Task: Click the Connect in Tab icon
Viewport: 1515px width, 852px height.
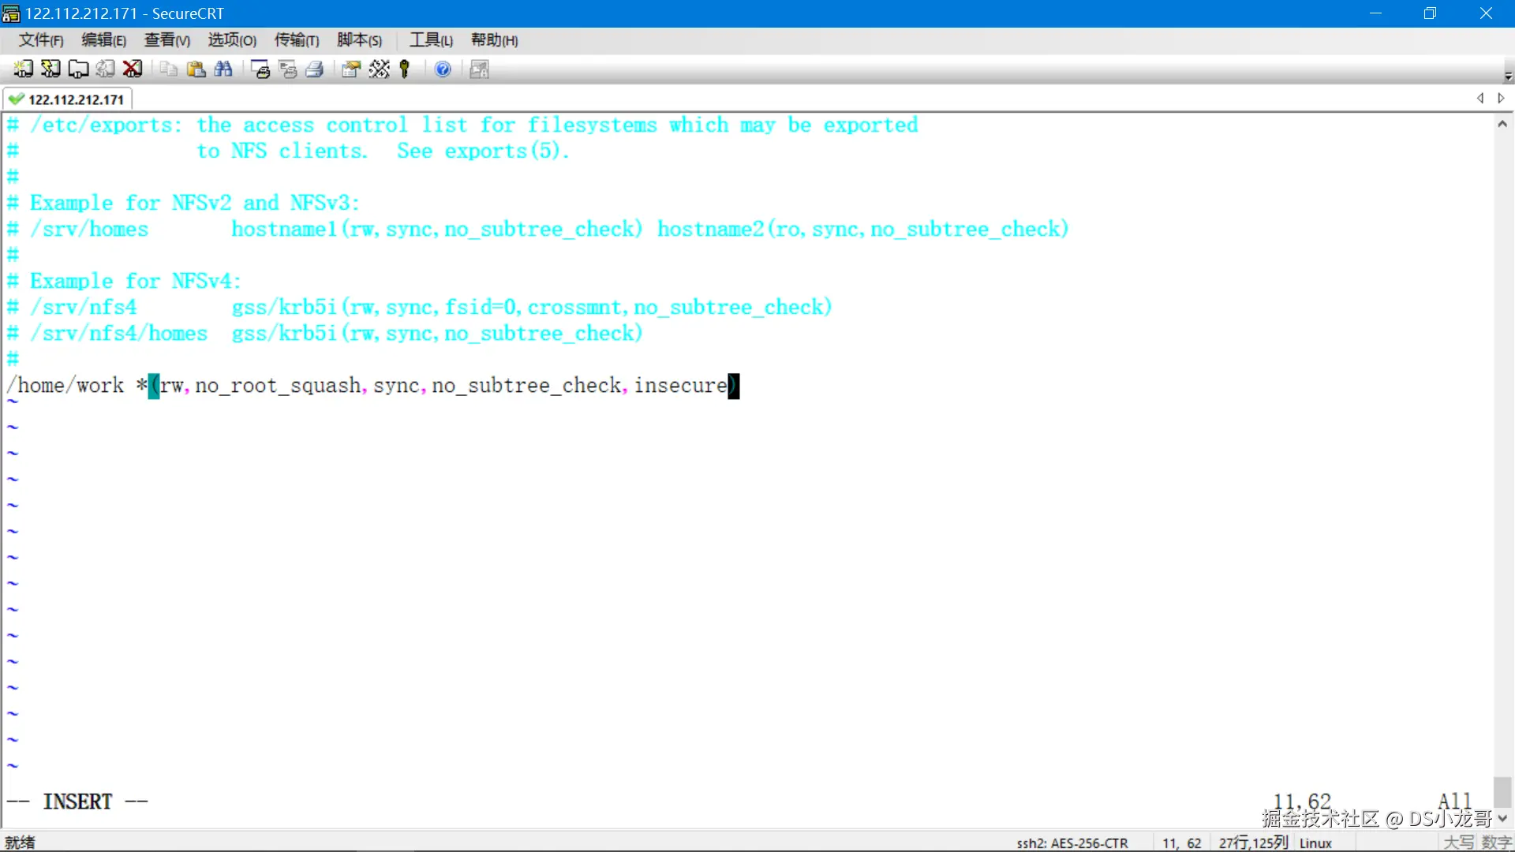Action: pyautogui.click(x=78, y=69)
